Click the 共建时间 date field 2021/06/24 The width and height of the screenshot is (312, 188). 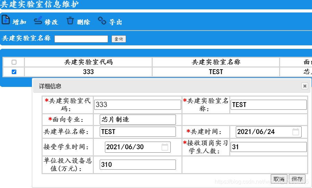269,132
